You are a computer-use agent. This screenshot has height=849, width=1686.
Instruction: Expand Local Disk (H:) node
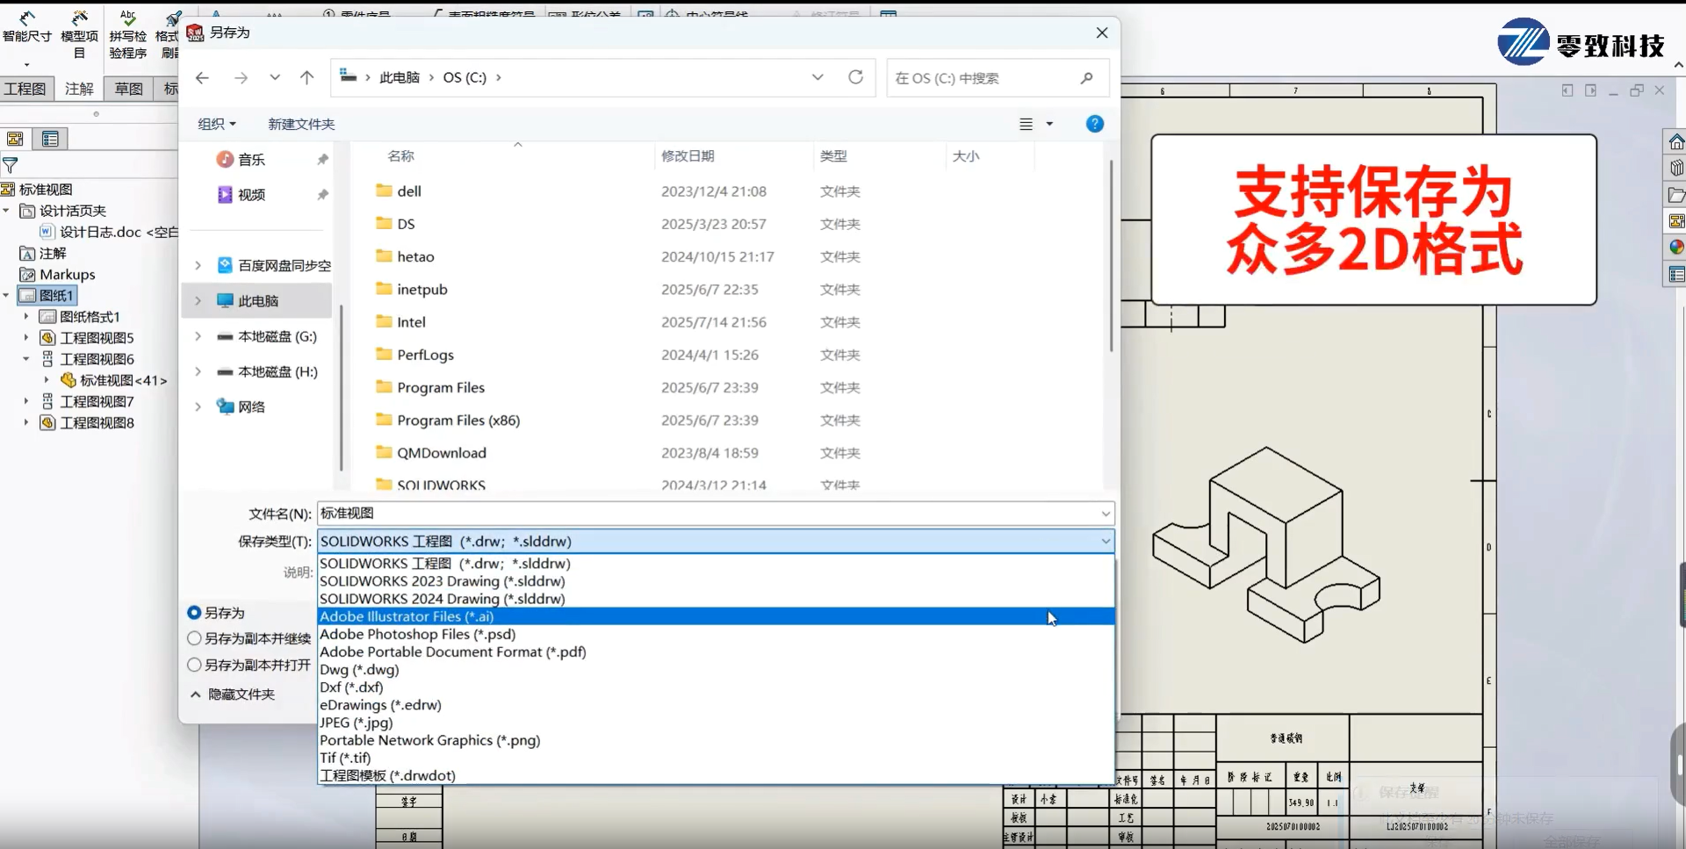coord(198,371)
